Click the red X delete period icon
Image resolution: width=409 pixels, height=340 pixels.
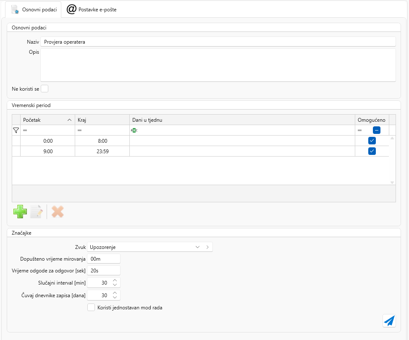[x=58, y=212]
